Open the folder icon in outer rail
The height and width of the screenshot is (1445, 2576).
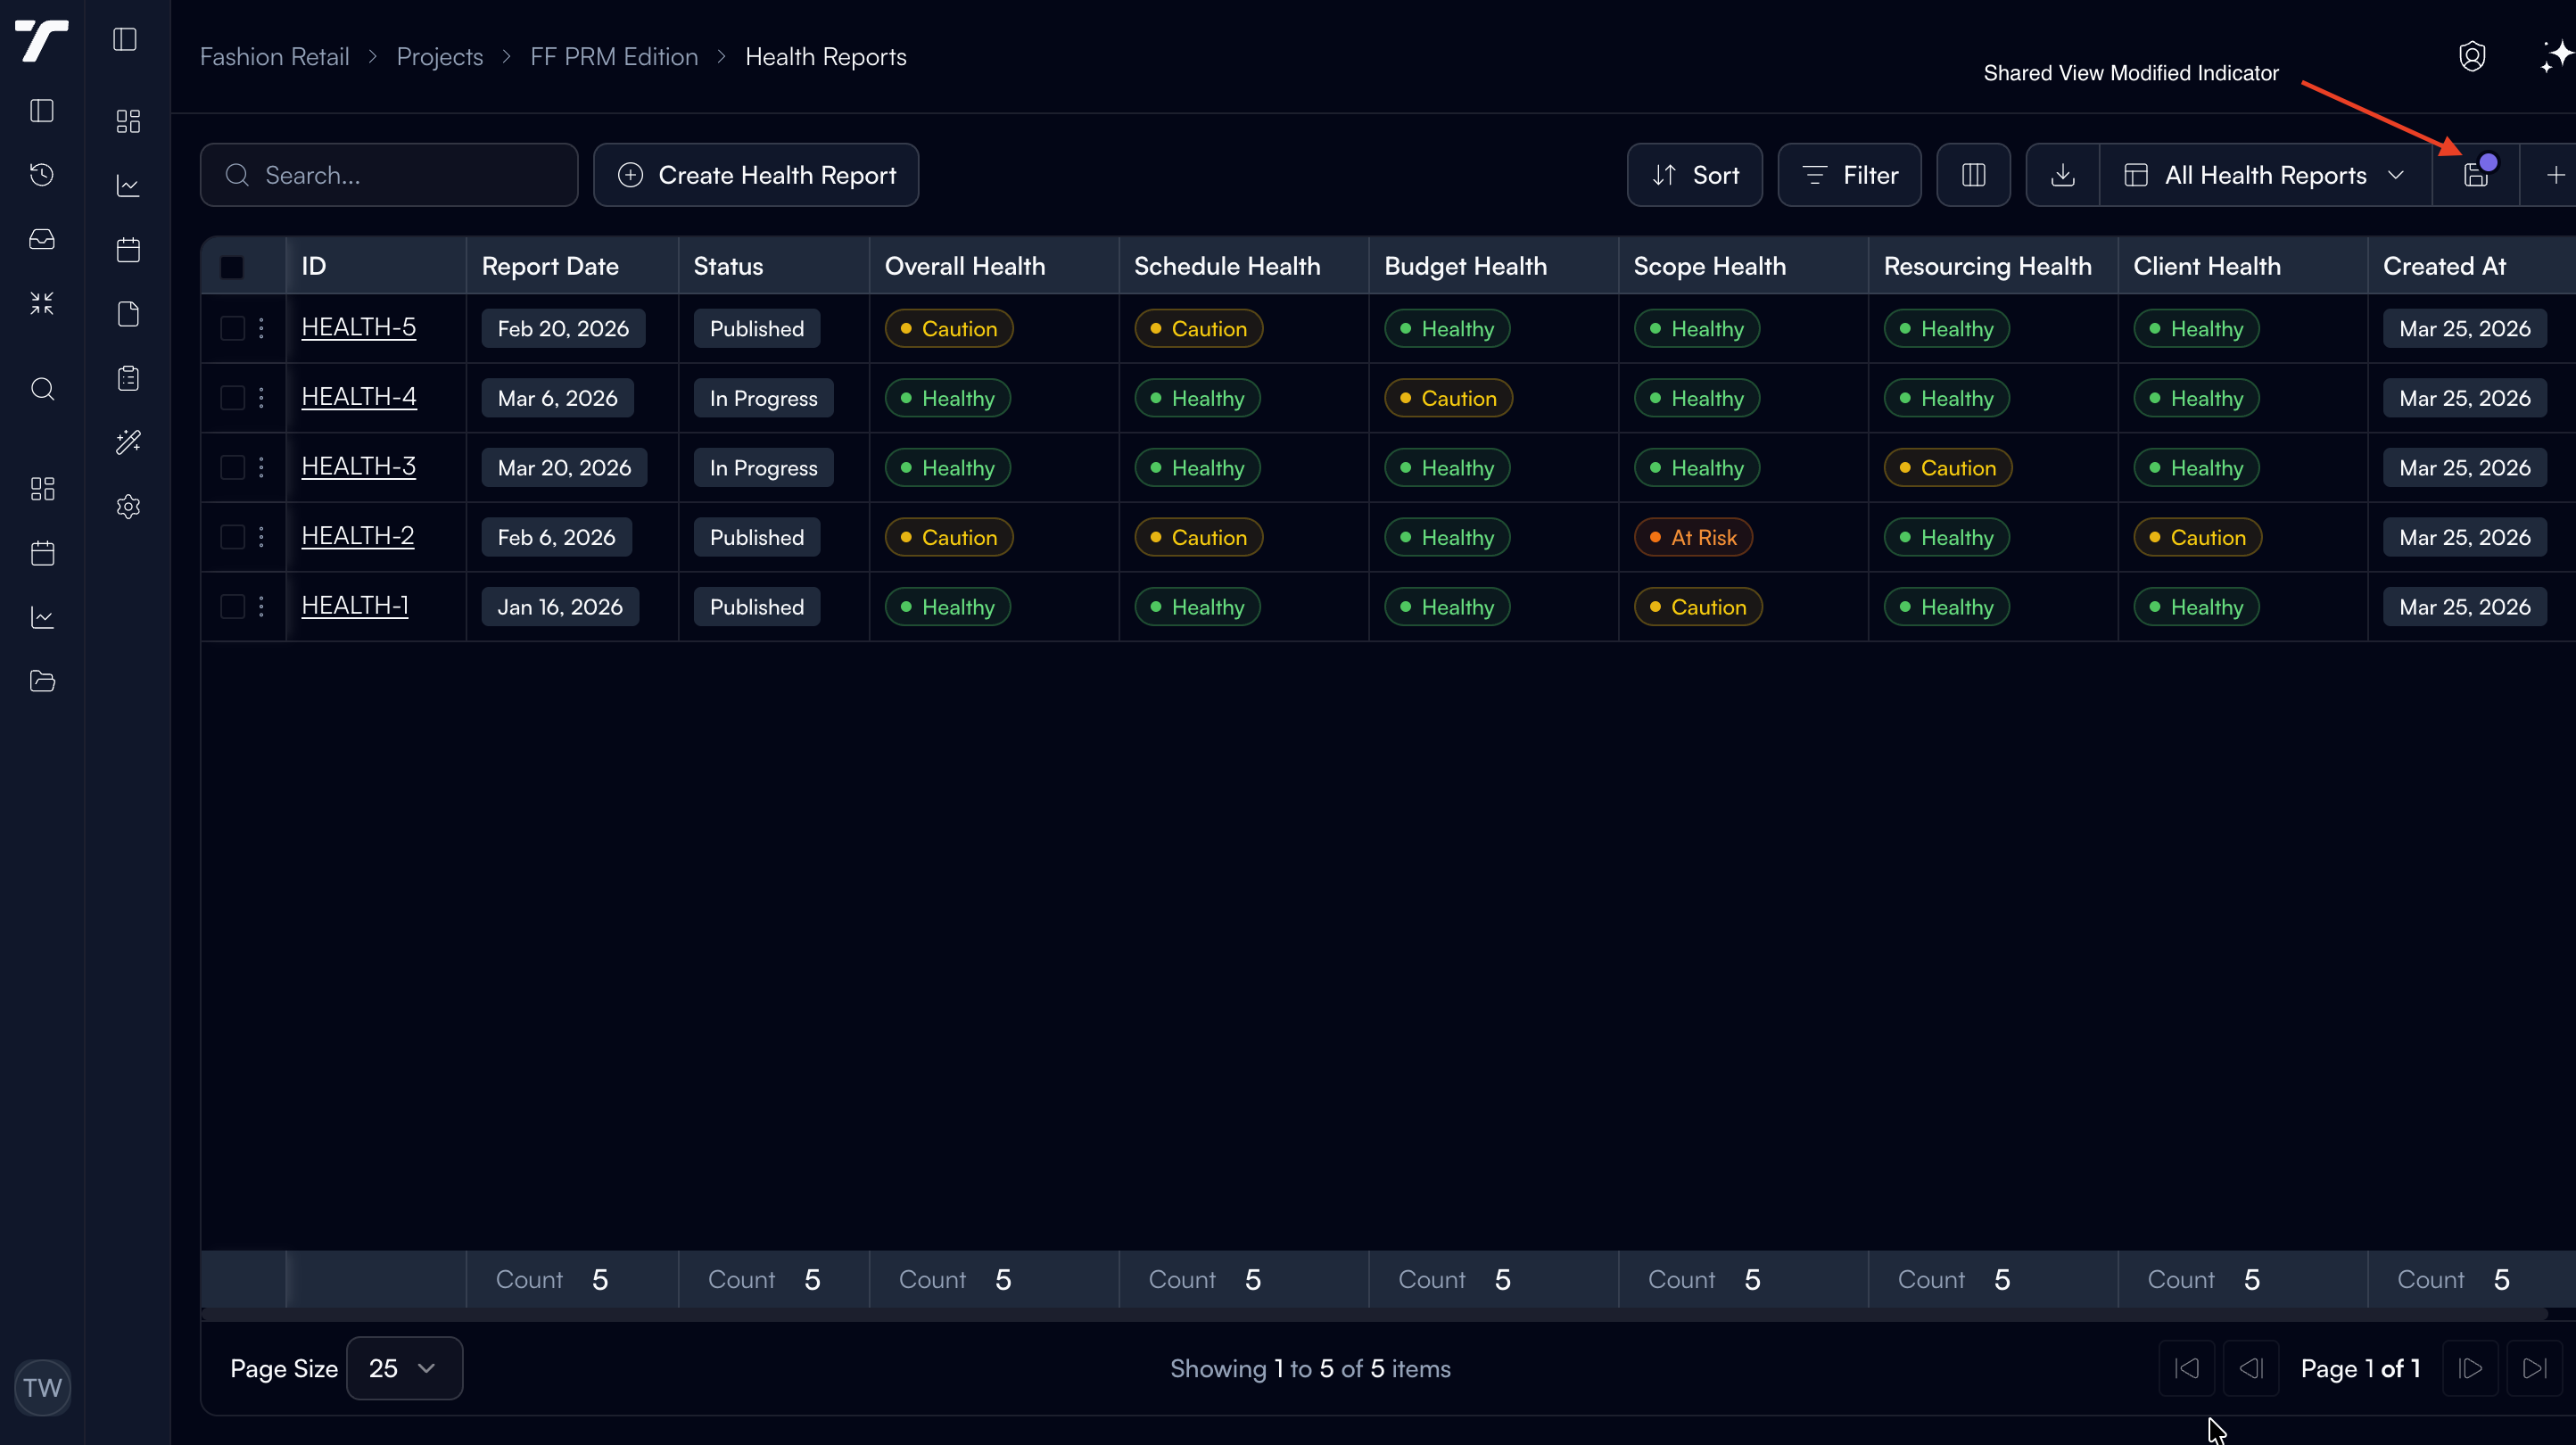[42, 681]
